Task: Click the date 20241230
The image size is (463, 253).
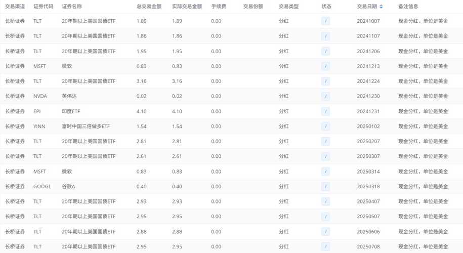Action: tap(368, 96)
